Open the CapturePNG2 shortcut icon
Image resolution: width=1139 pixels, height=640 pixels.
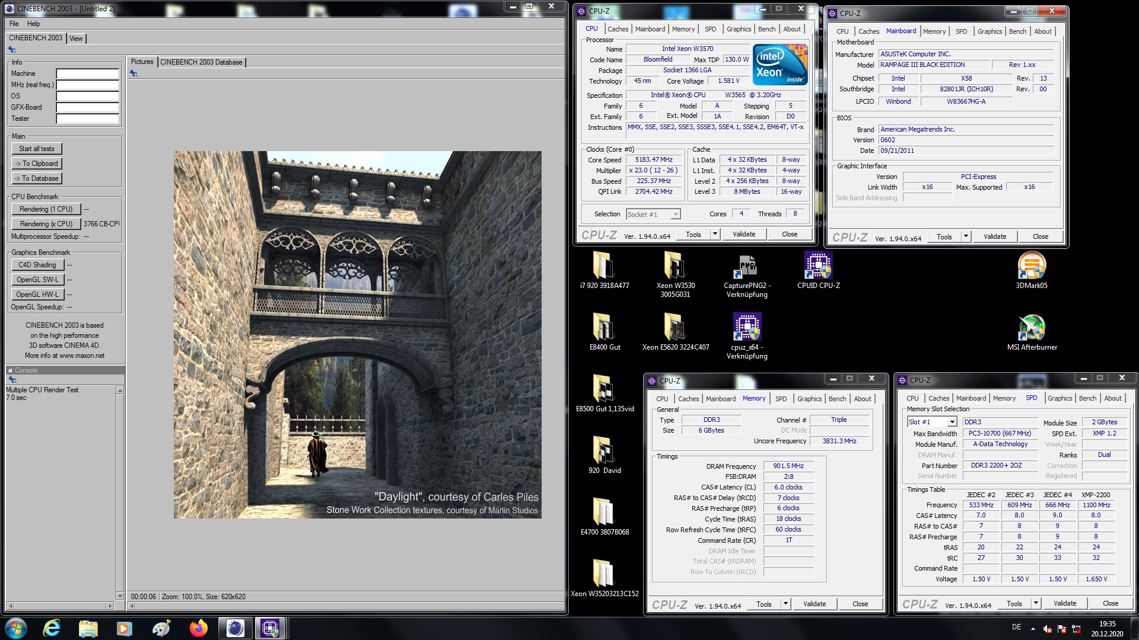point(747,265)
